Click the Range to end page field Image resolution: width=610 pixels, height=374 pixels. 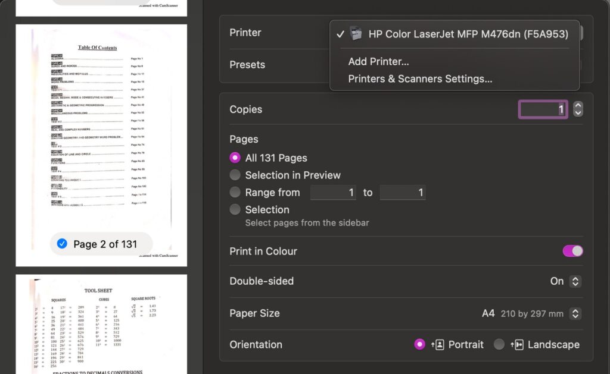pyautogui.click(x=403, y=192)
